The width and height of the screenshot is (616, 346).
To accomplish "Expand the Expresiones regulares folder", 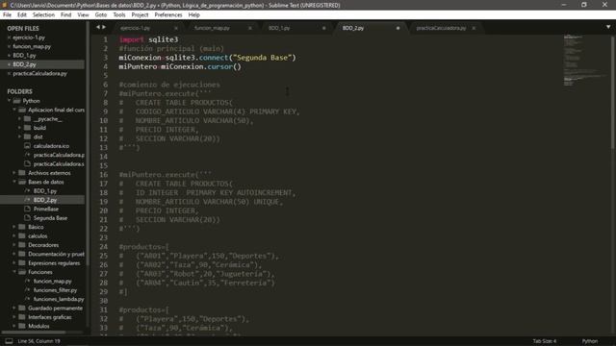I will pos(14,263).
